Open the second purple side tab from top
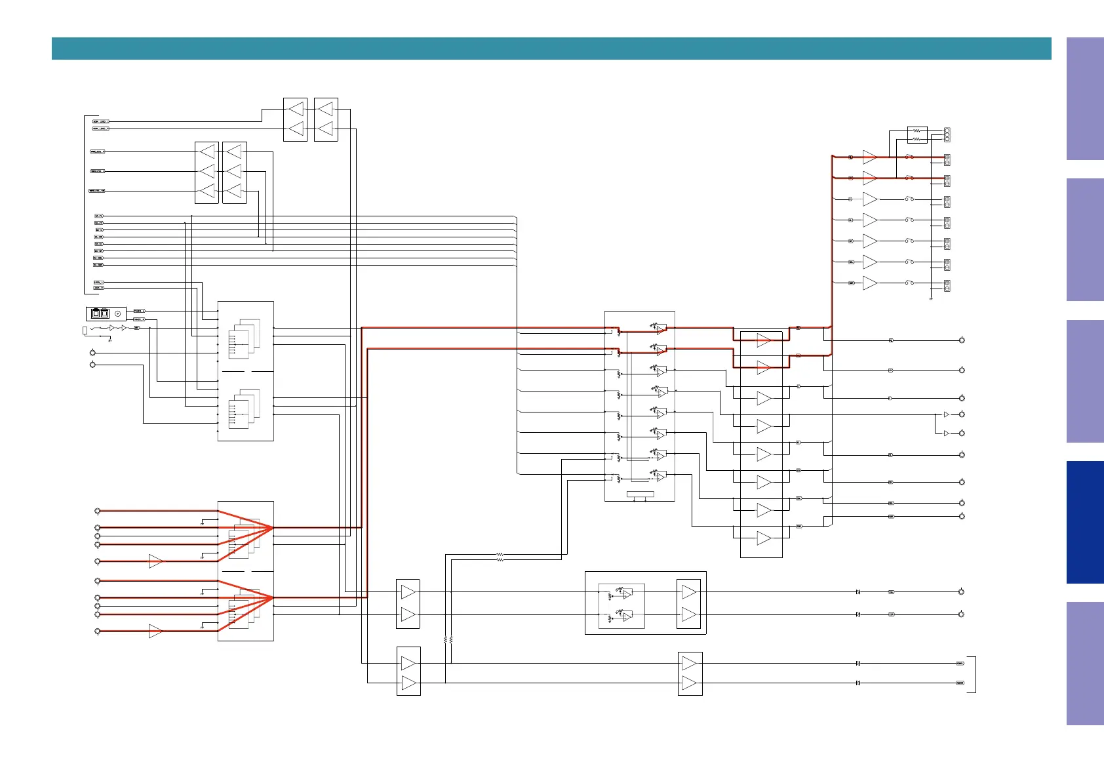Screen dimensions: 1104x781 [1084, 239]
